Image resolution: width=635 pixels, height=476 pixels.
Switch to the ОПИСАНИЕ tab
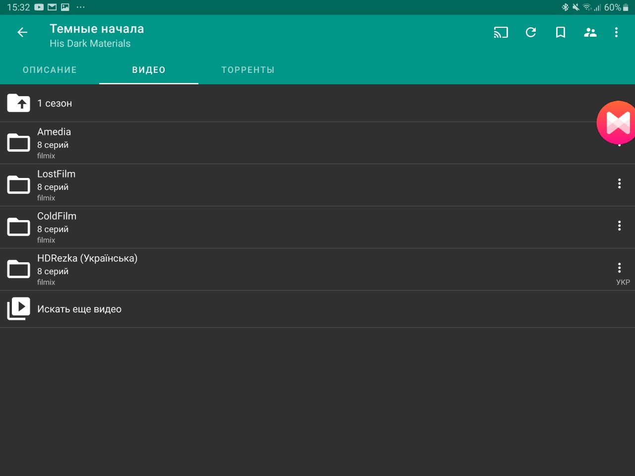50,70
